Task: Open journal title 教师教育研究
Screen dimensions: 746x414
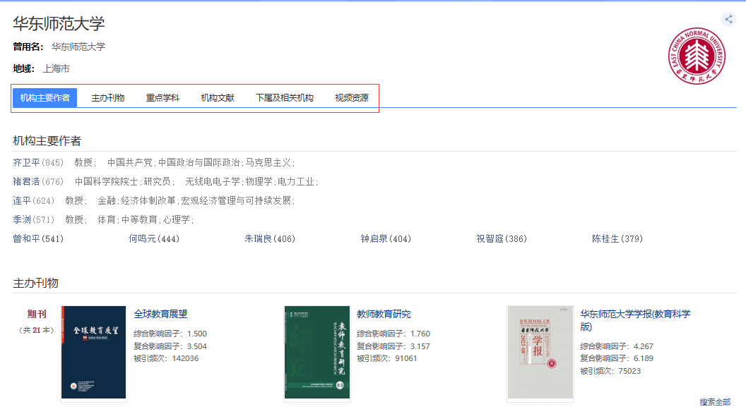Action: tap(384, 314)
